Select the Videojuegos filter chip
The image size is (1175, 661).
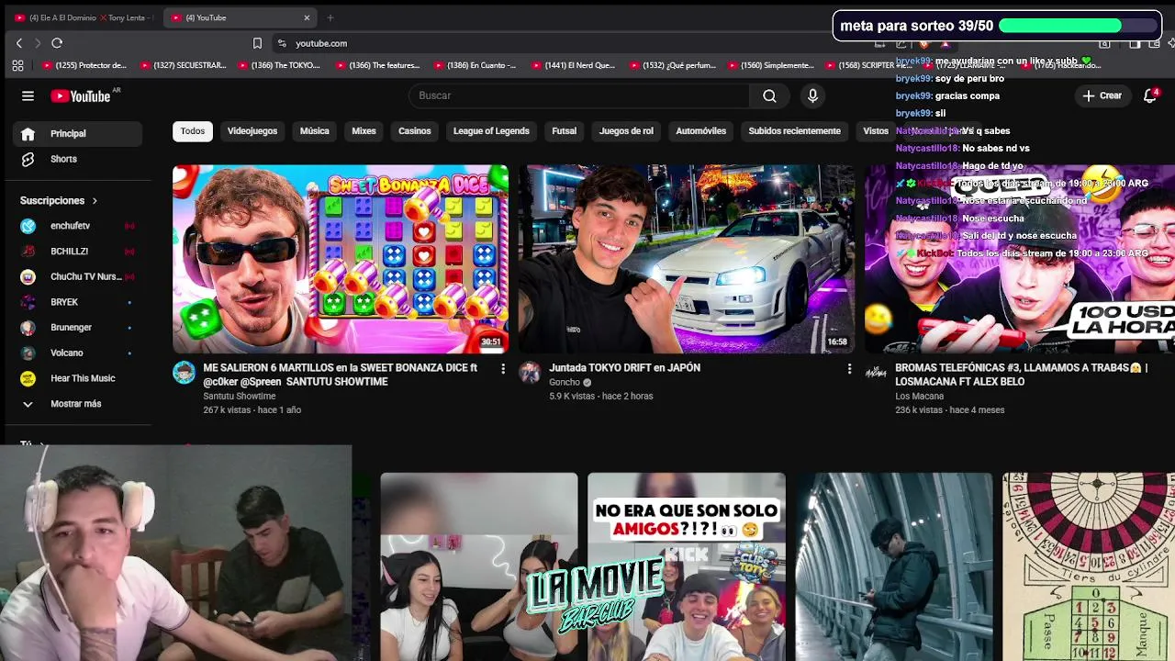tap(252, 131)
